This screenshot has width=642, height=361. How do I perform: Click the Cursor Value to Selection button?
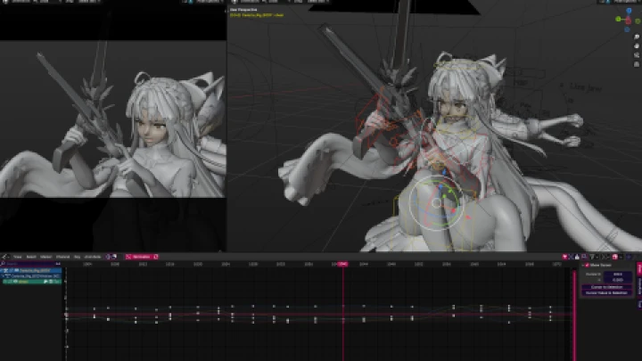(x=607, y=293)
